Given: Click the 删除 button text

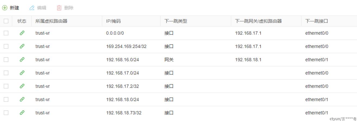Looking at the screenshot, I should pos(69,8).
